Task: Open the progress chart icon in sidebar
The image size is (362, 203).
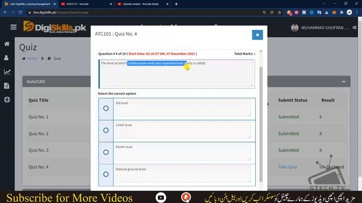Action: click(7, 72)
